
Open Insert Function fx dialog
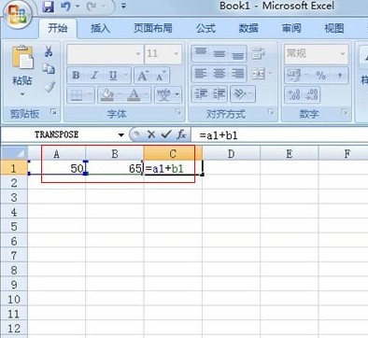tap(181, 134)
